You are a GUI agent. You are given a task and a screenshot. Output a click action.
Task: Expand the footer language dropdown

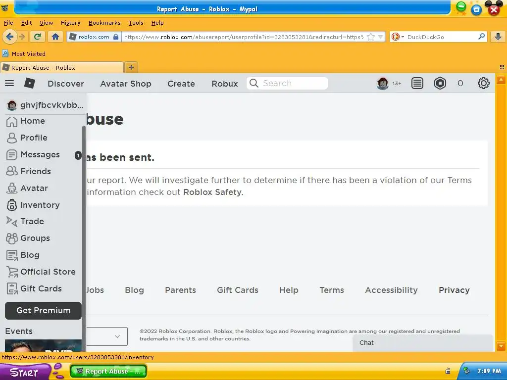(107, 336)
